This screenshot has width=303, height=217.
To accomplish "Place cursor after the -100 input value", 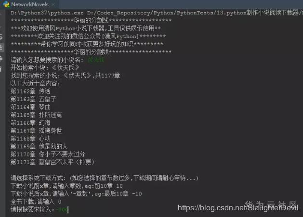I will 68,210.
